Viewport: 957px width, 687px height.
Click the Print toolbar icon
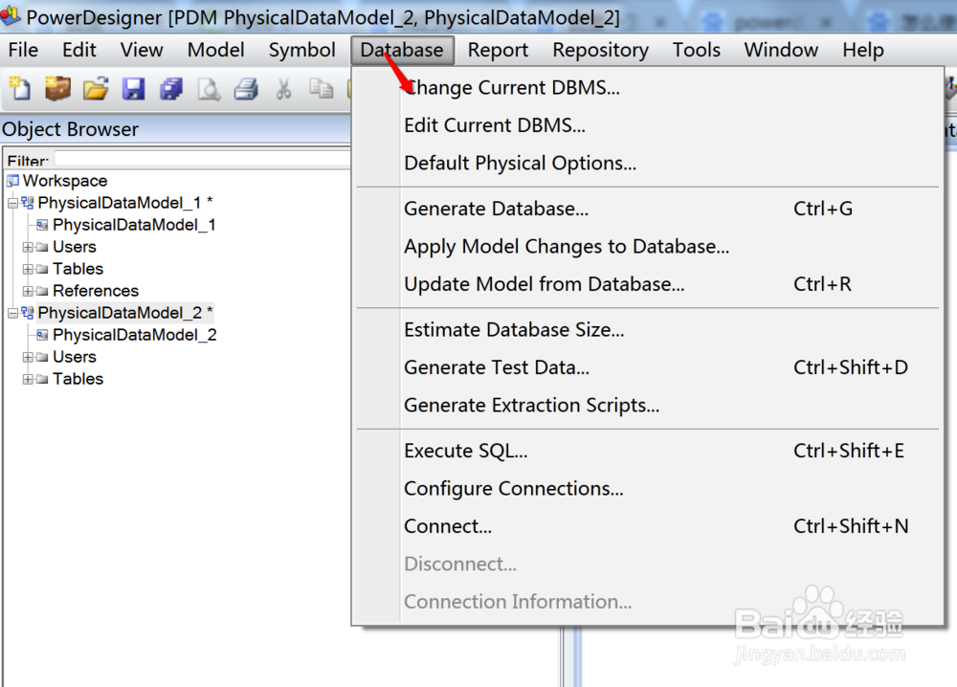coord(246,90)
